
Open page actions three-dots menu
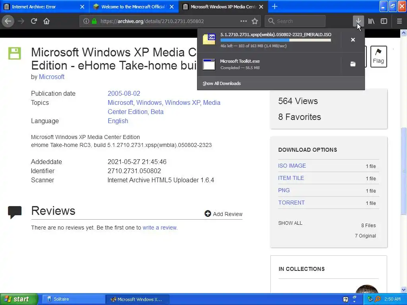244,21
